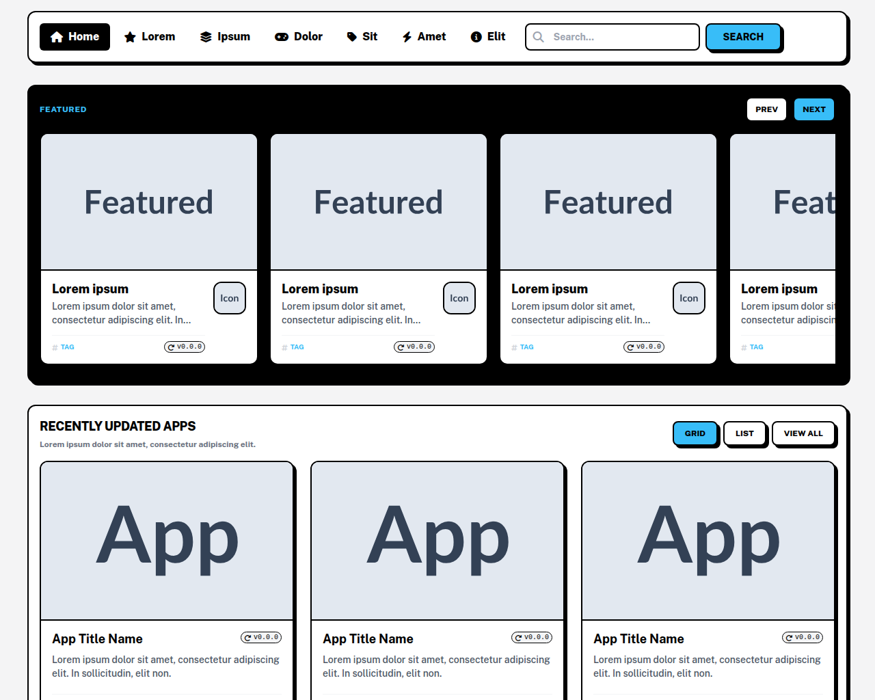Image resolution: width=875 pixels, height=700 pixels.
Task: Click the v0.0.0 version badge on third app card
Action: click(x=802, y=637)
